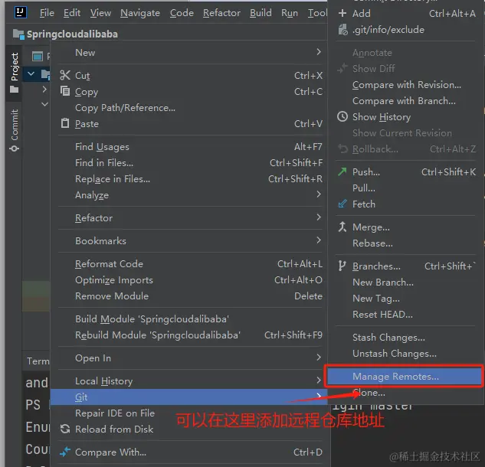The width and height of the screenshot is (485, 467).
Task: Expand the Analyze submenu
Action: point(189,194)
